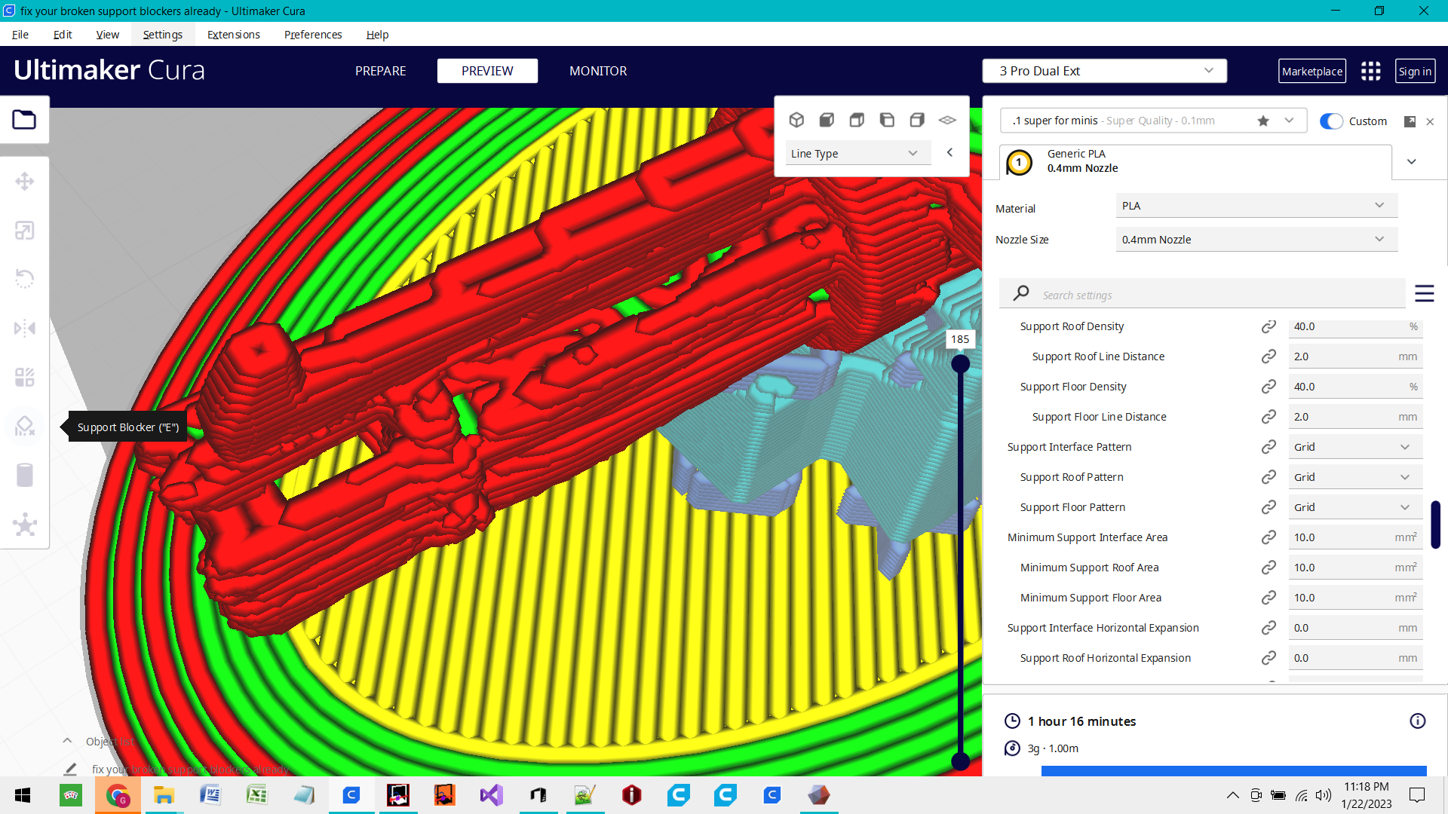The image size is (1448, 814).
Task: Select the Scale tool
Action: (24, 231)
